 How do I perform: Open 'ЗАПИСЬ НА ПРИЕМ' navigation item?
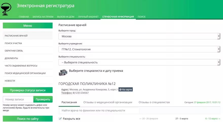click(43, 17)
